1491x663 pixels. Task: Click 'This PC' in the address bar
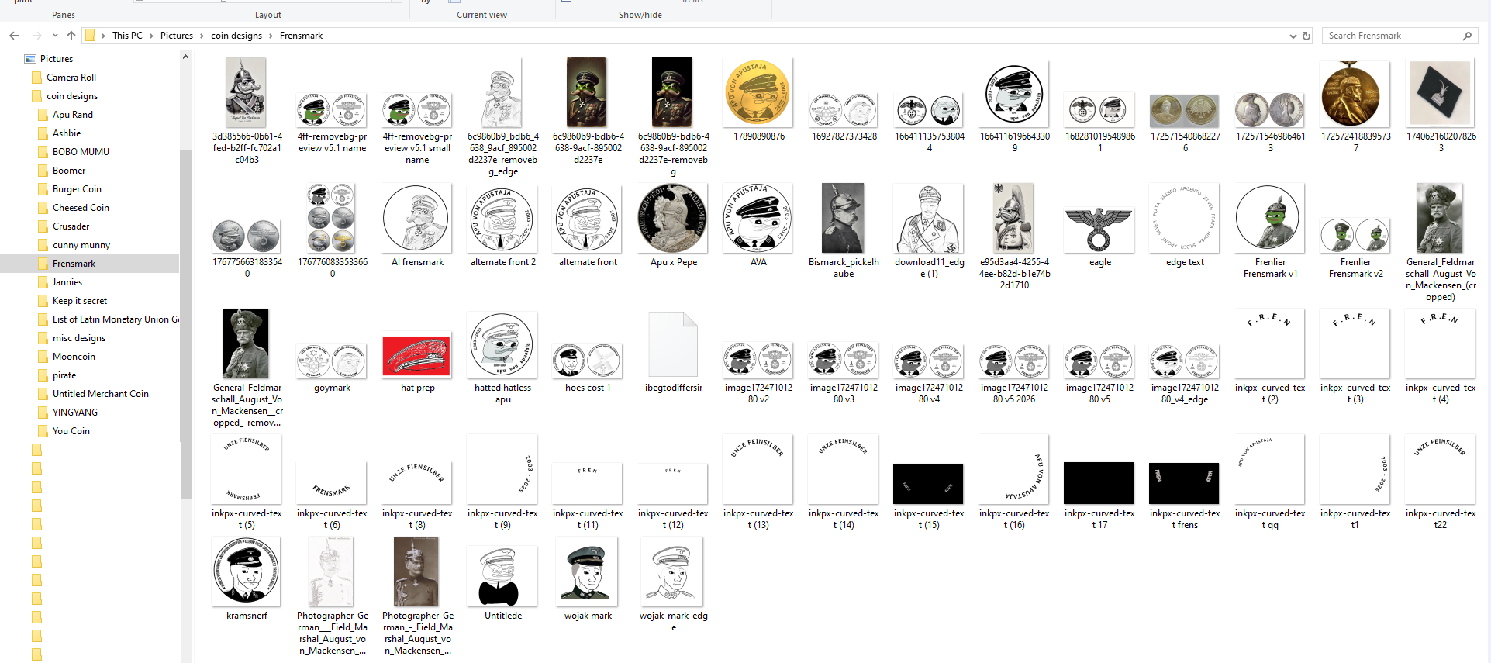(127, 36)
